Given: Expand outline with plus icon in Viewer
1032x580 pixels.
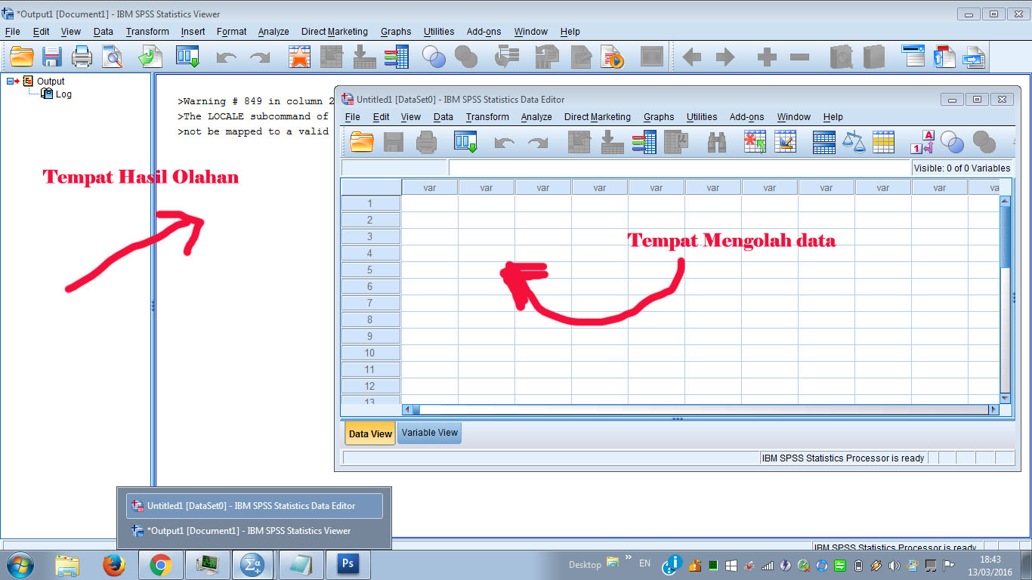Looking at the screenshot, I should tap(767, 57).
